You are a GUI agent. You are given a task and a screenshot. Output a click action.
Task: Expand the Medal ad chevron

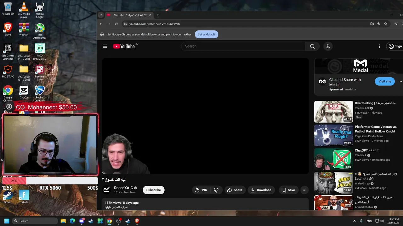click(400, 82)
